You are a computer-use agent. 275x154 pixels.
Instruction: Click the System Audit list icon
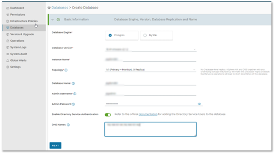[x=8, y=54]
